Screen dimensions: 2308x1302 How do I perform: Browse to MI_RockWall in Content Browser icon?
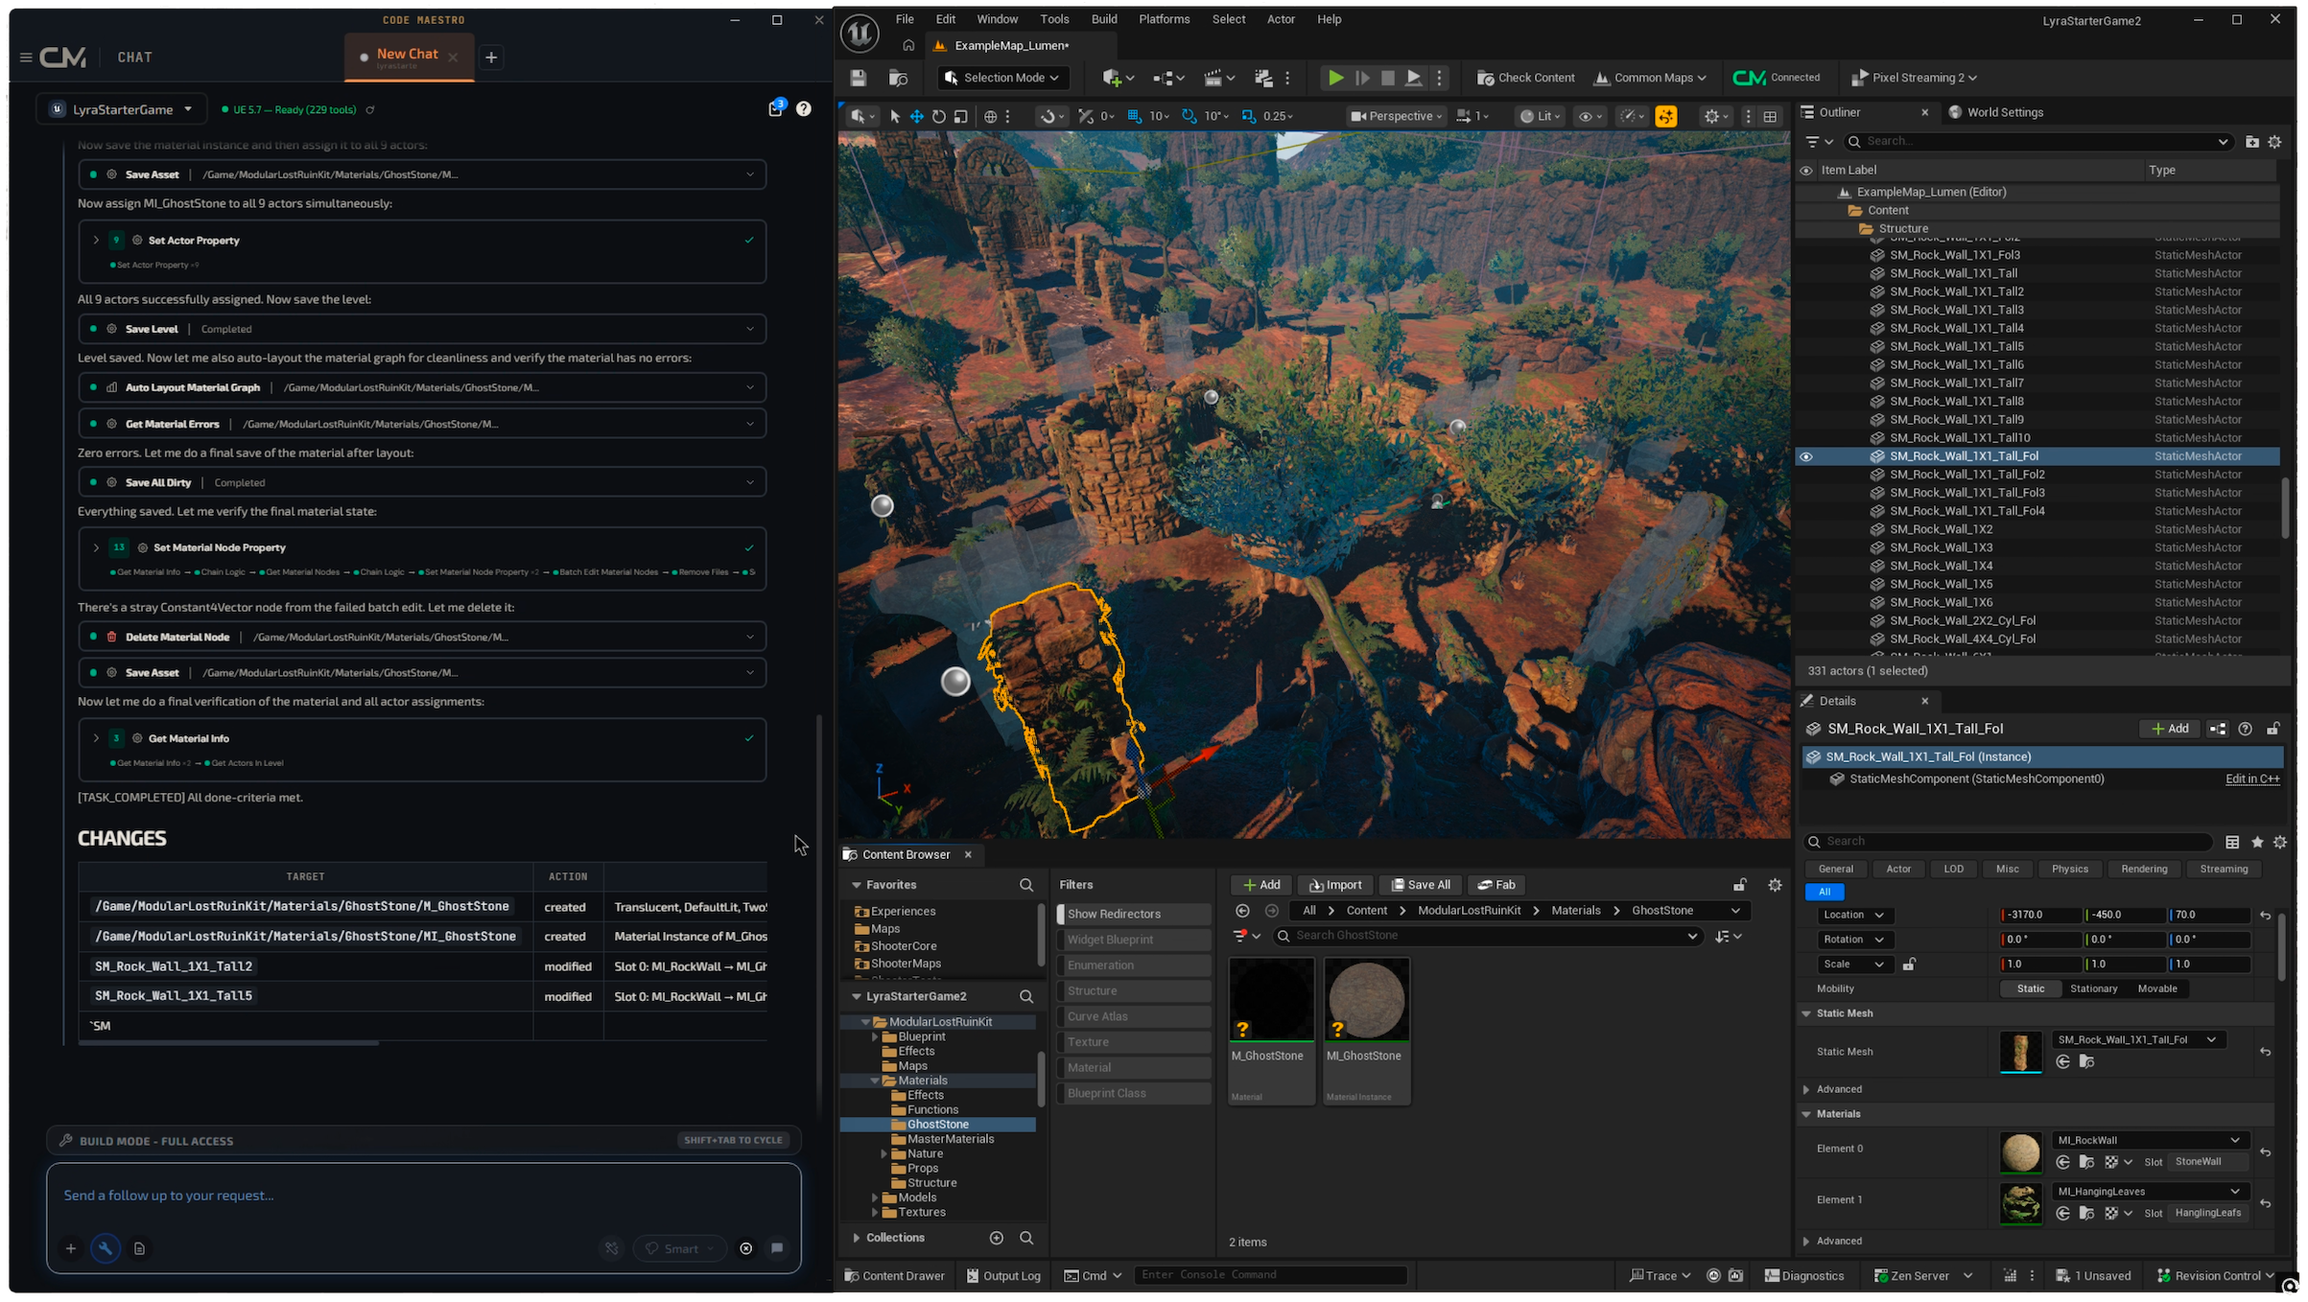click(2086, 1162)
